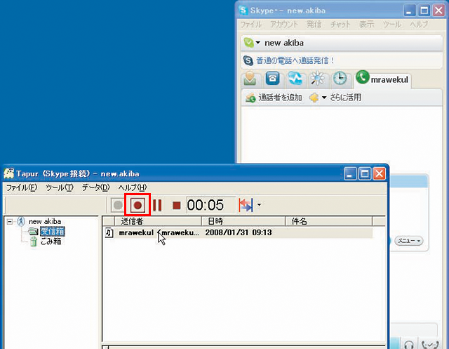Screen dimensions: 449x349
Task: Collapse the new akiba tree node
Action: click(x=10, y=221)
